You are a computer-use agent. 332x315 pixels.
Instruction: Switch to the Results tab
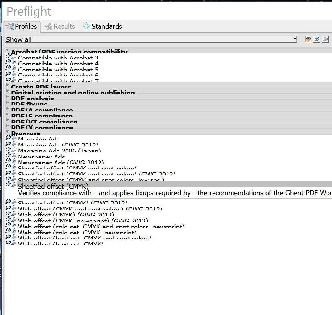coord(60,27)
